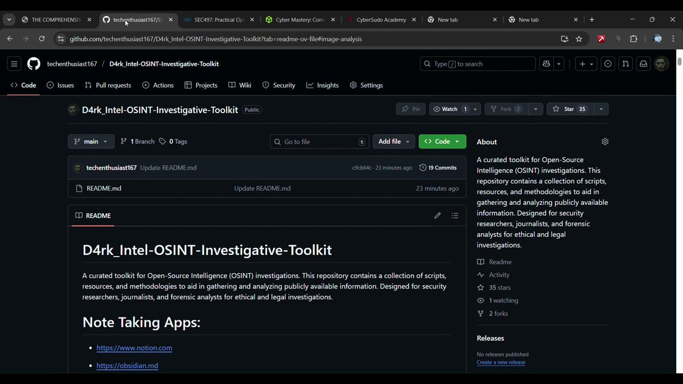683x384 pixels.
Task: Open issues icon in top header
Action: (x=608, y=64)
